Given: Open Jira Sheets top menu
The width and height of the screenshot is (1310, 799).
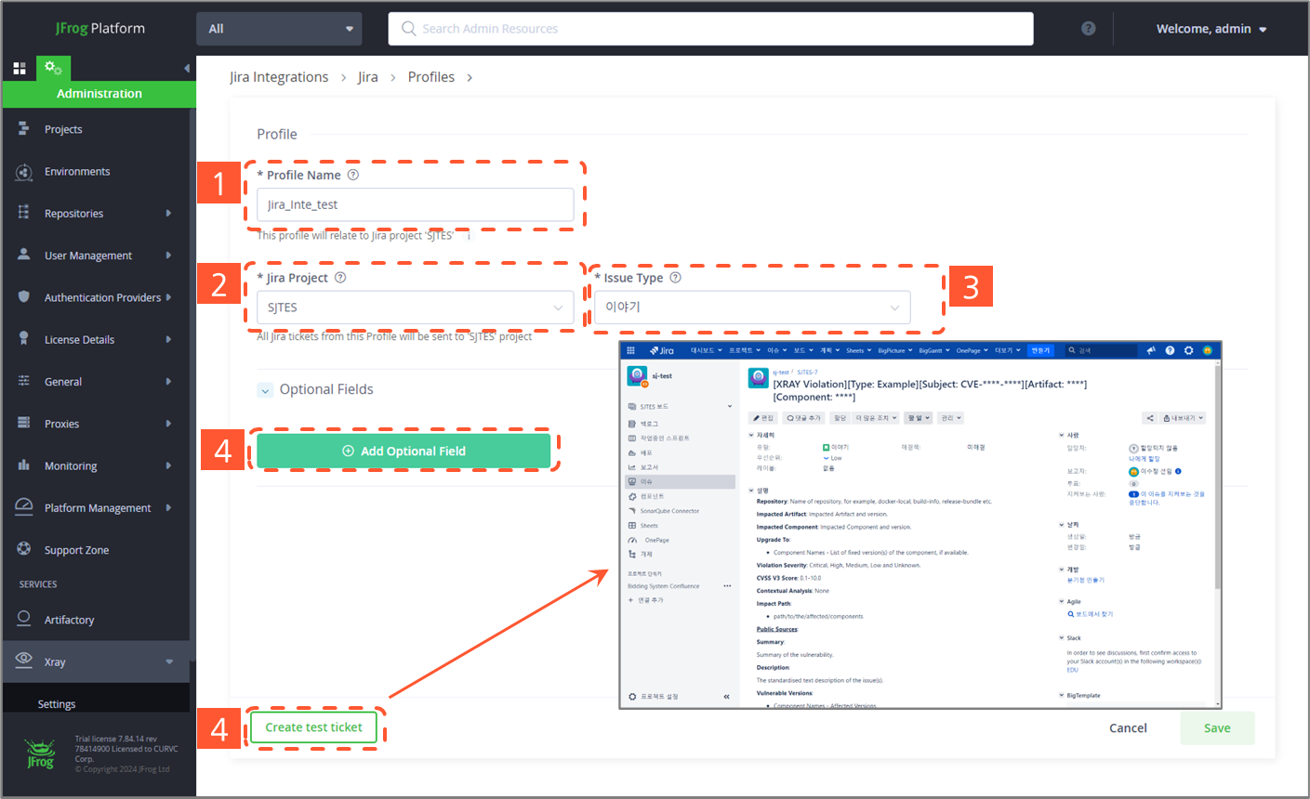Looking at the screenshot, I should click(x=857, y=350).
